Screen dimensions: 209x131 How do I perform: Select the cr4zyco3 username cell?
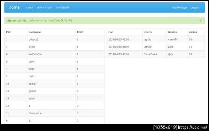pyautogui.click(x=33, y=40)
